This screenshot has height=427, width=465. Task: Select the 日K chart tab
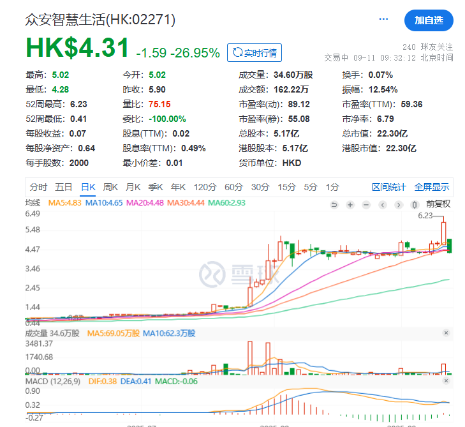88,187
